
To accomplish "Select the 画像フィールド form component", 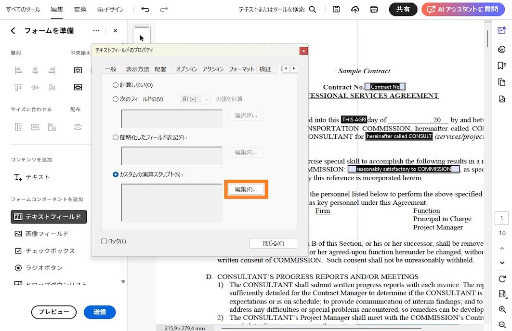I will click(x=47, y=234).
